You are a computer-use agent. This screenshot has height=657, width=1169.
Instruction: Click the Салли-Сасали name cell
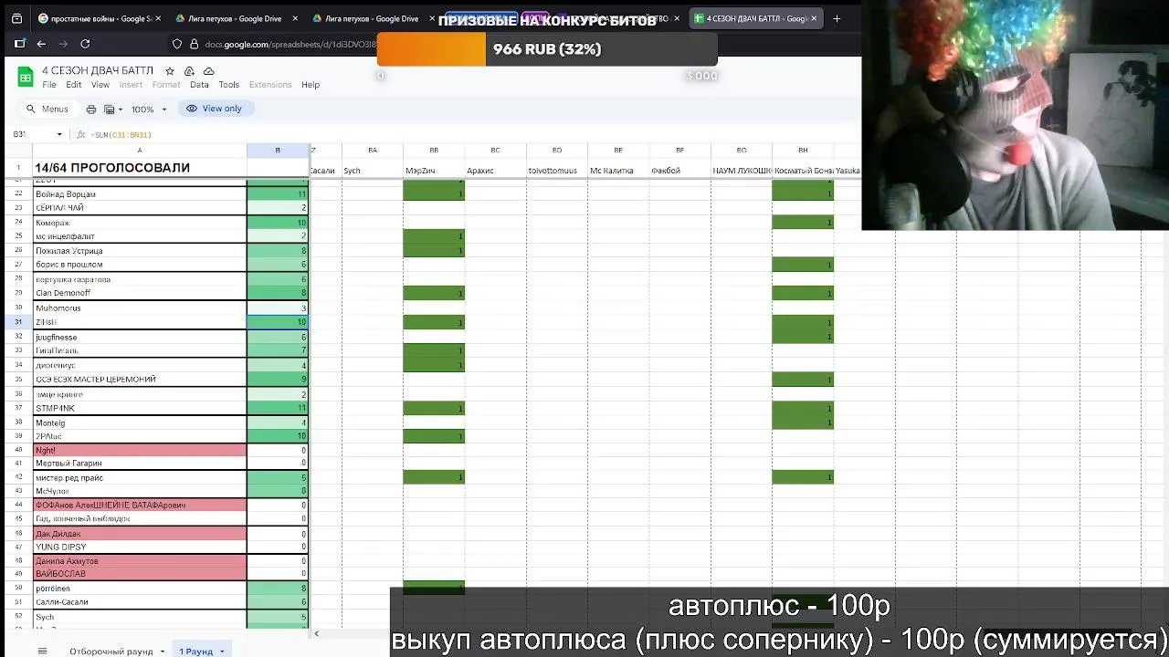(x=140, y=602)
